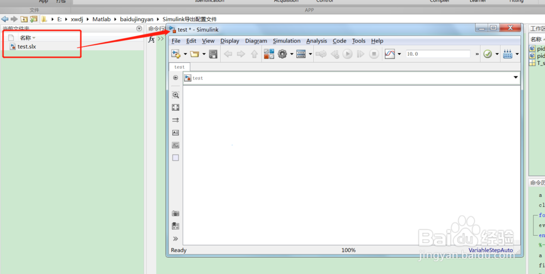Click the Update Diagram toolbar icon

click(x=322, y=54)
